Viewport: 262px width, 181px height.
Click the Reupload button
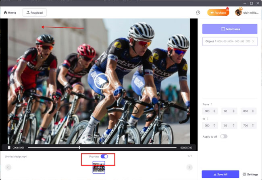tap(35, 12)
